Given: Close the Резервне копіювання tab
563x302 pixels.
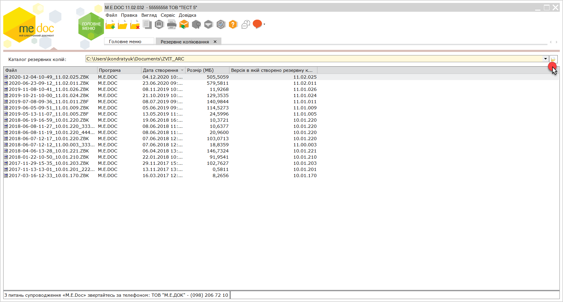Looking at the screenshot, I should coord(215,42).
